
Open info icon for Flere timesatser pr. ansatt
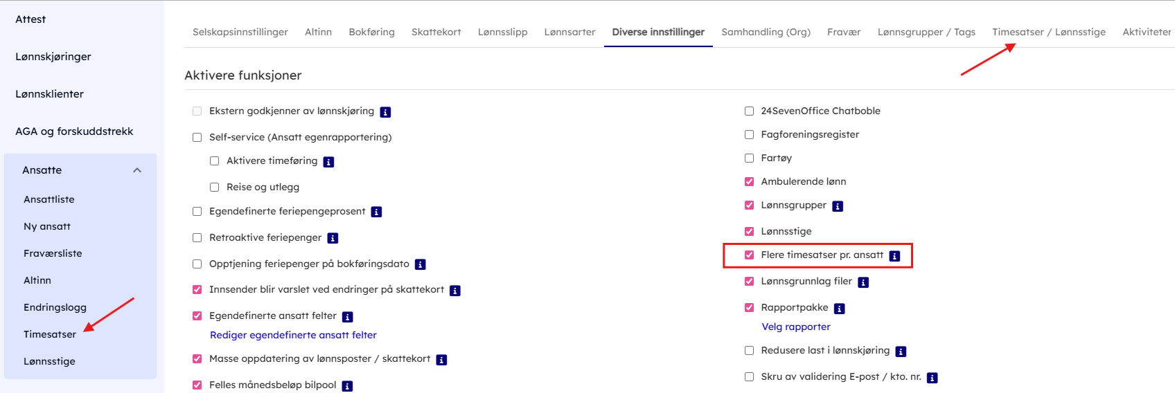click(x=894, y=256)
